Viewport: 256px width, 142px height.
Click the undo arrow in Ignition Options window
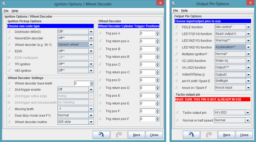click(x=101, y=135)
